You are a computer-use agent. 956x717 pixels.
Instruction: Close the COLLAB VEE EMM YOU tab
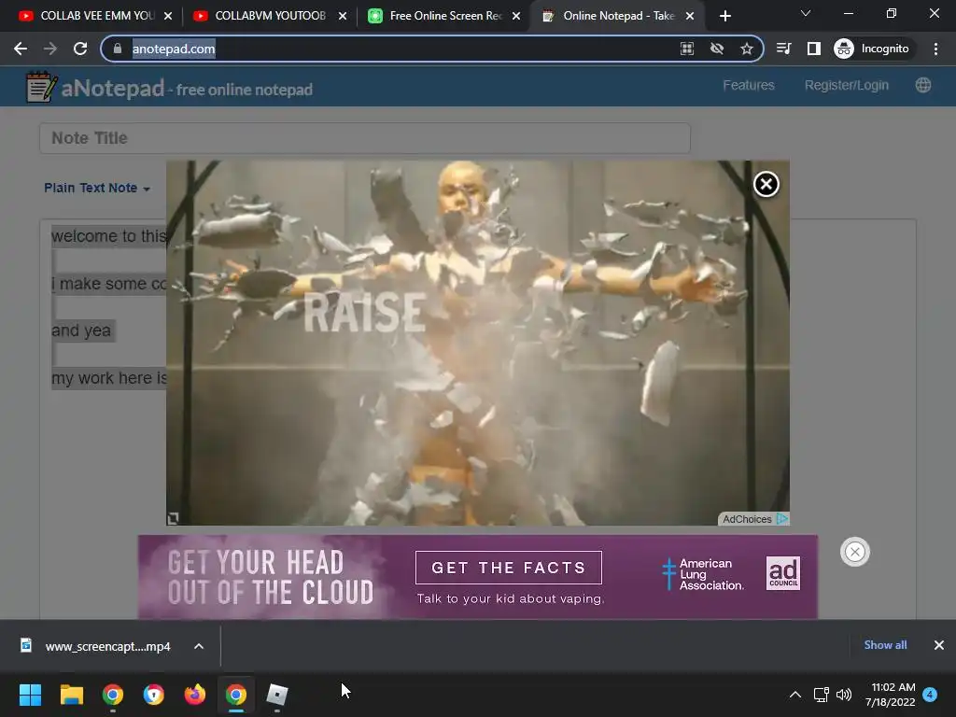(x=168, y=16)
